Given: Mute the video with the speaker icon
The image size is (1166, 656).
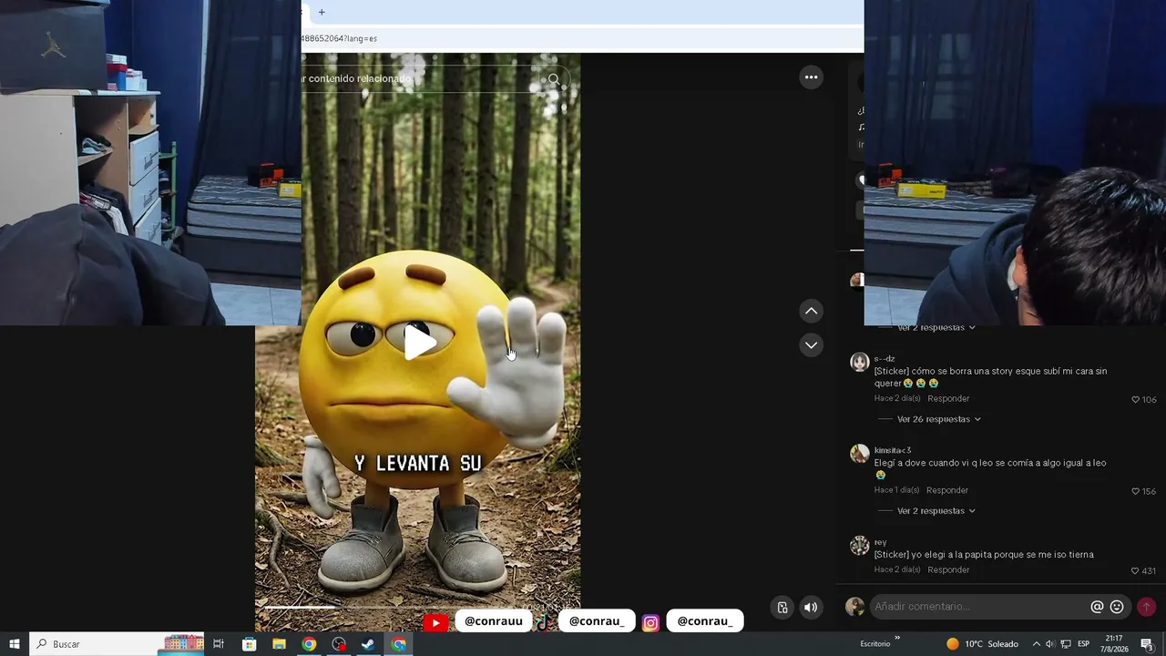Looking at the screenshot, I should point(811,608).
